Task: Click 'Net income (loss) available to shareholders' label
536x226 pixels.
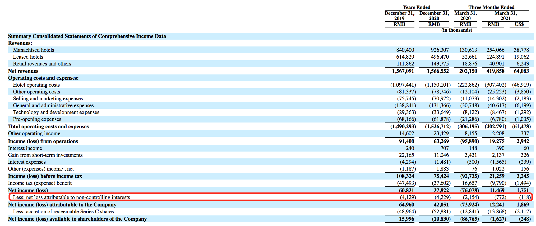Action: coord(77,219)
